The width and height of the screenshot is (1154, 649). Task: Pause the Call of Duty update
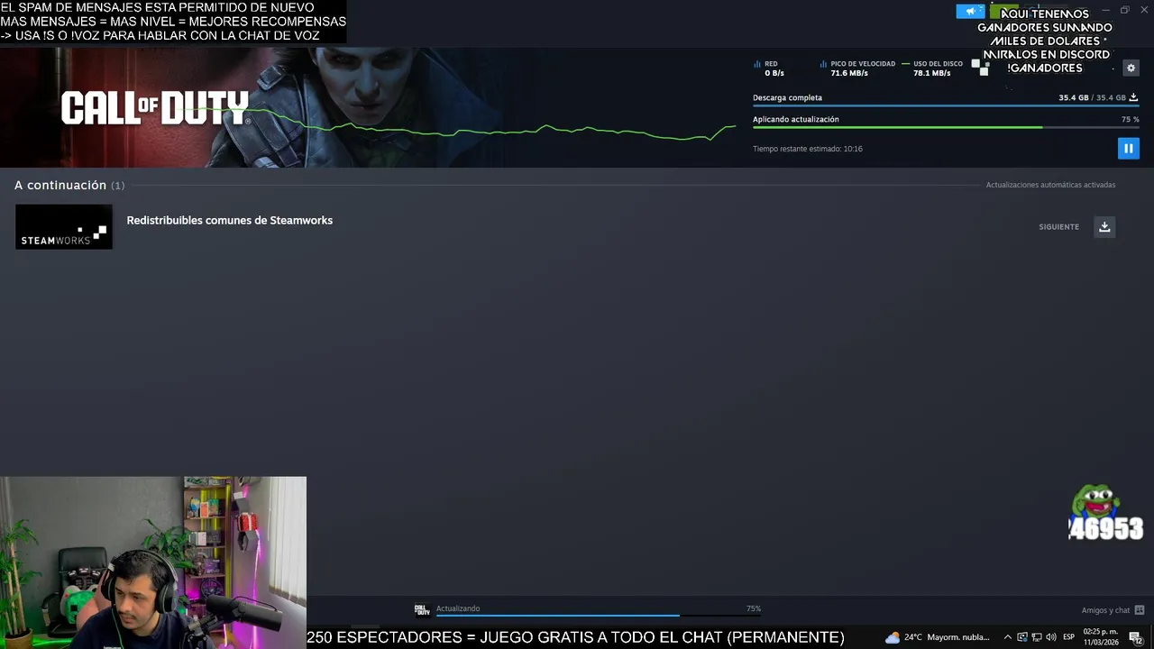(1128, 148)
